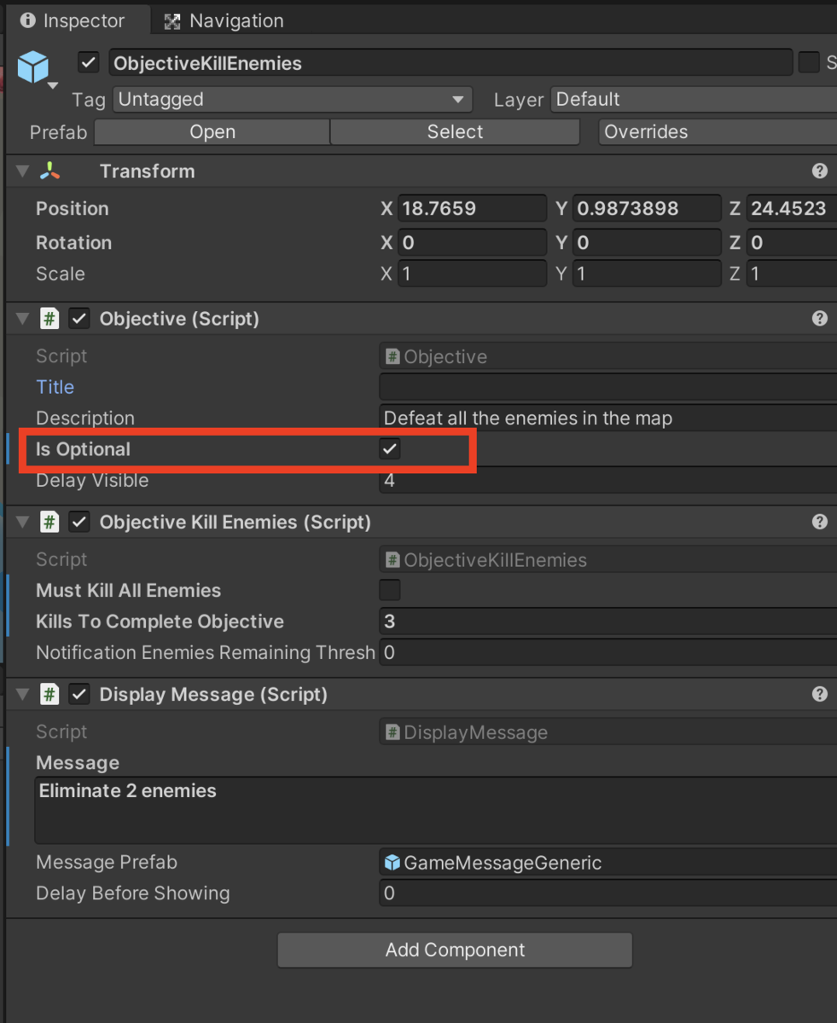Screen dimensions: 837x1023
Task: Click the Scale Z field
Action: (x=792, y=274)
